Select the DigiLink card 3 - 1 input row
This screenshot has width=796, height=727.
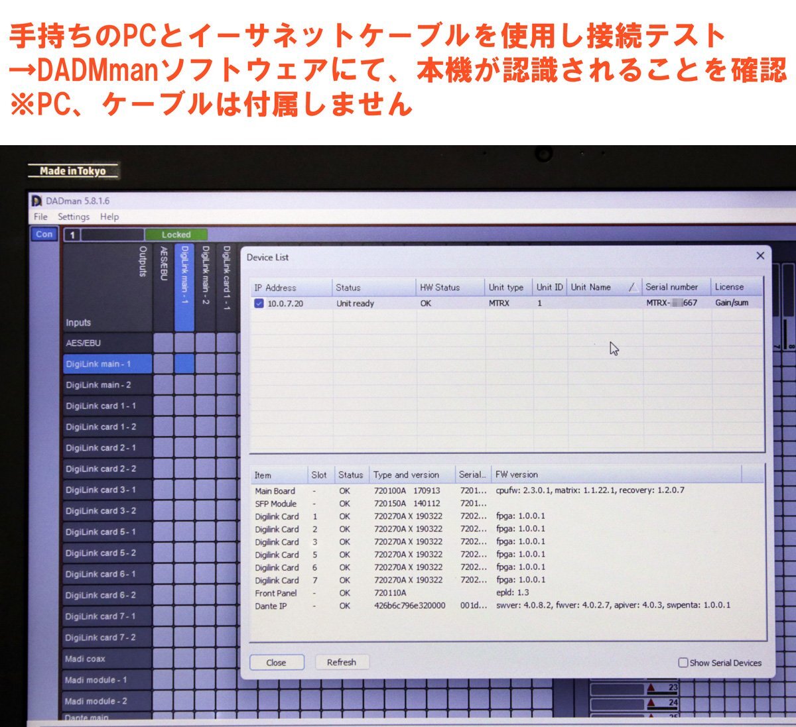coord(107,490)
